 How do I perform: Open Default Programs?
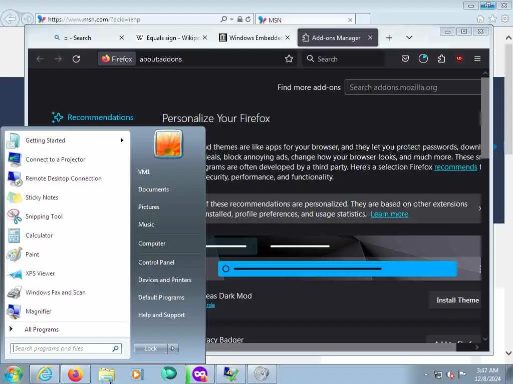coord(169,297)
